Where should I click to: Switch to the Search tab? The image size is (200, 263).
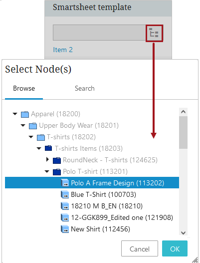pyautogui.click(x=85, y=88)
